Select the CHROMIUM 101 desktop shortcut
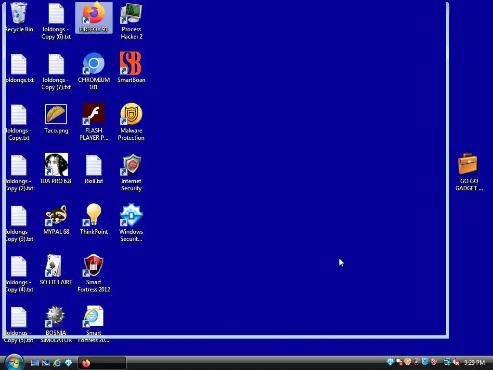This screenshot has width=493, height=370. pos(94,71)
